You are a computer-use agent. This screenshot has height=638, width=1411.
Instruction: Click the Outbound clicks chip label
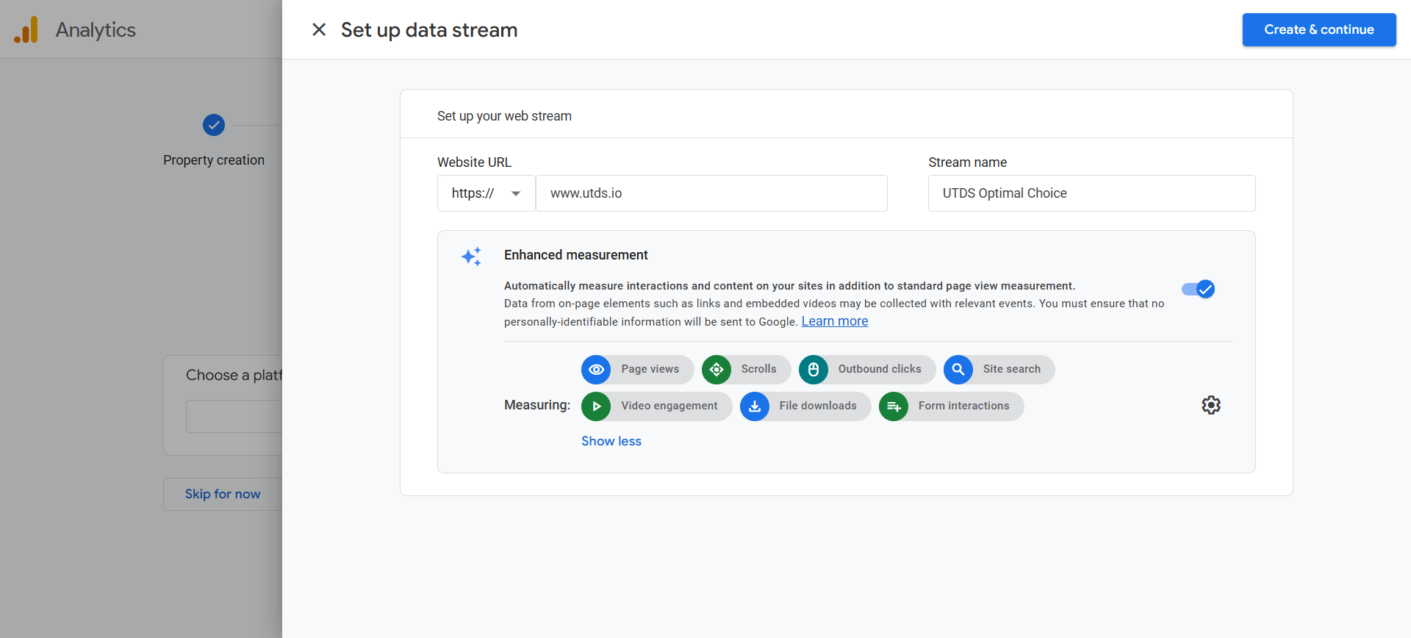click(880, 369)
